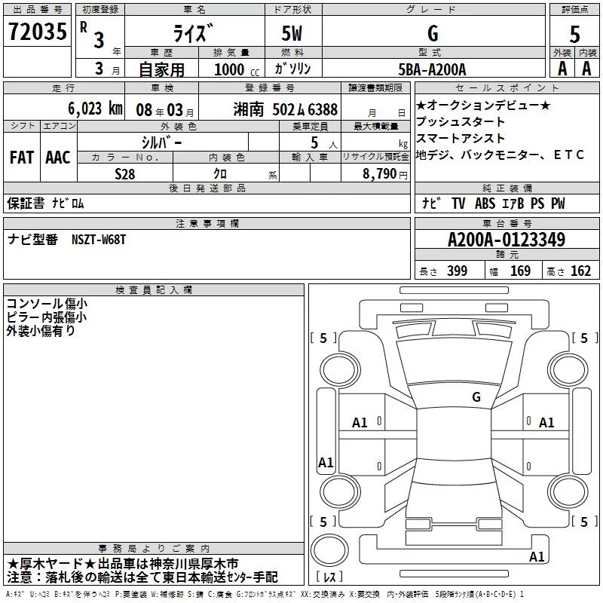Click the spare tire circle icon
The image size is (603, 603).
click(329, 549)
